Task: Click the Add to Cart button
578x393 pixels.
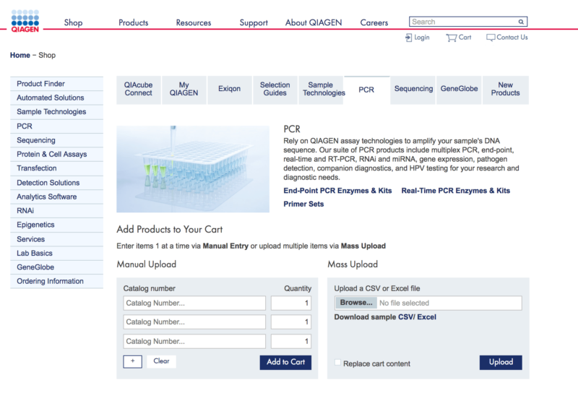Action: pos(285,363)
